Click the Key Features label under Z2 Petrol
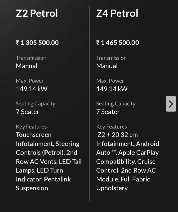The width and height of the screenshot is (178, 212). coord(31,127)
